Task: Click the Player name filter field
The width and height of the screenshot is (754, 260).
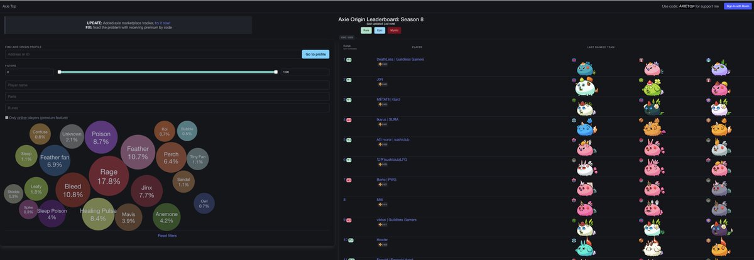Action: [x=167, y=85]
